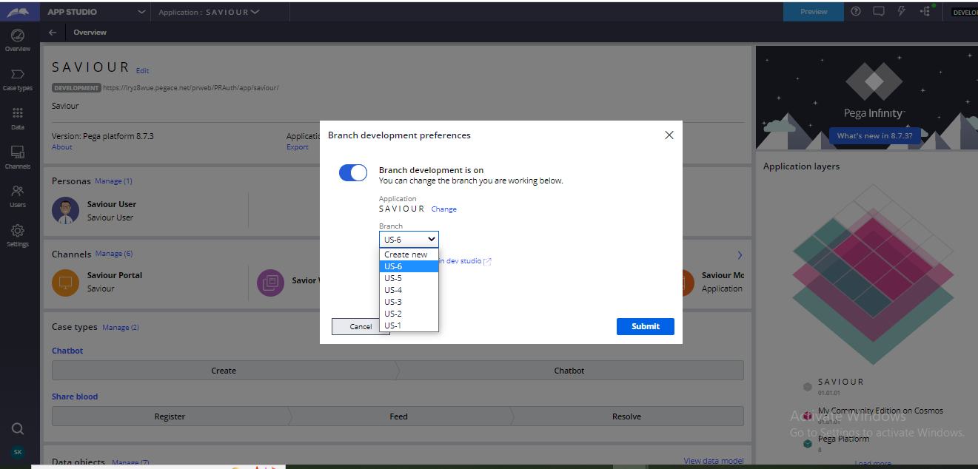Go back using the left arrow
Screen dimensions: 978x469
point(52,33)
